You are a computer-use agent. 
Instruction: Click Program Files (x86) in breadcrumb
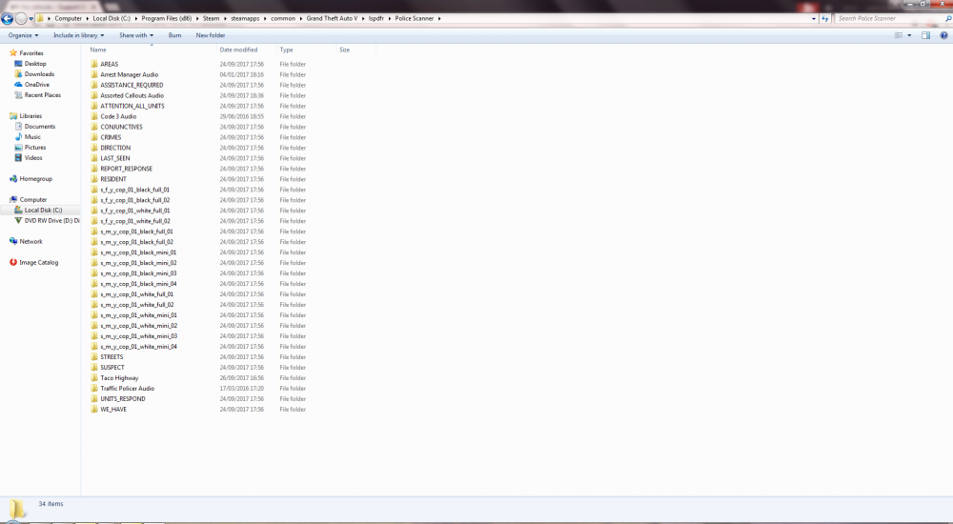(x=167, y=18)
